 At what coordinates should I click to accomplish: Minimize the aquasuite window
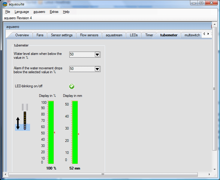coord(194,3)
